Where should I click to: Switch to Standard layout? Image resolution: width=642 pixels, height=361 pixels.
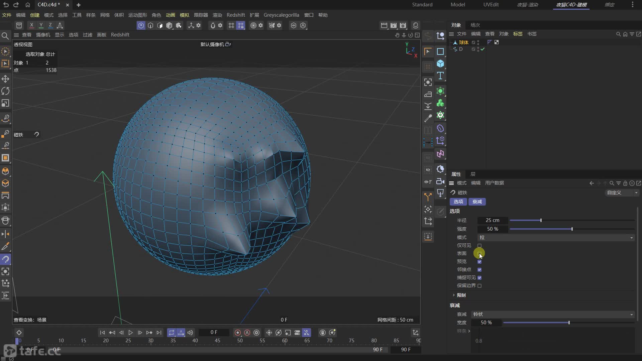(422, 5)
